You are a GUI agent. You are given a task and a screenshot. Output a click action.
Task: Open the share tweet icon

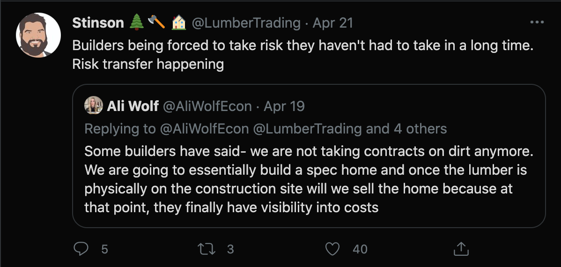coord(461,249)
